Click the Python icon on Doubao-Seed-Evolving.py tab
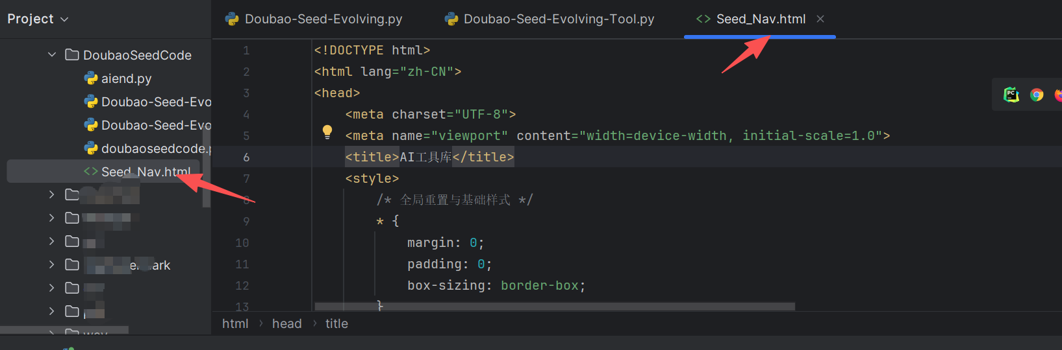The image size is (1062, 350). [232, 19]
